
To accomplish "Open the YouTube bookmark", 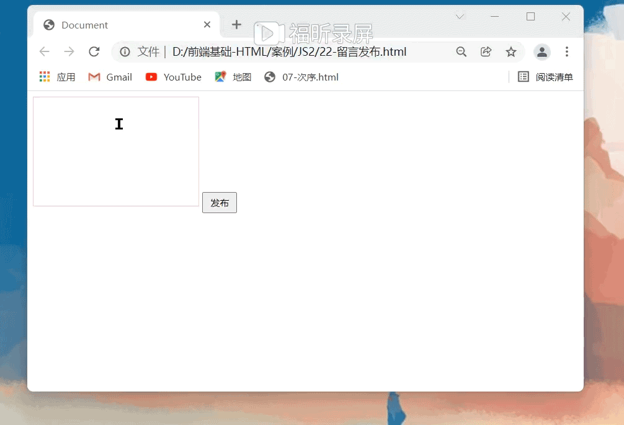I will [x=174, y=77].
